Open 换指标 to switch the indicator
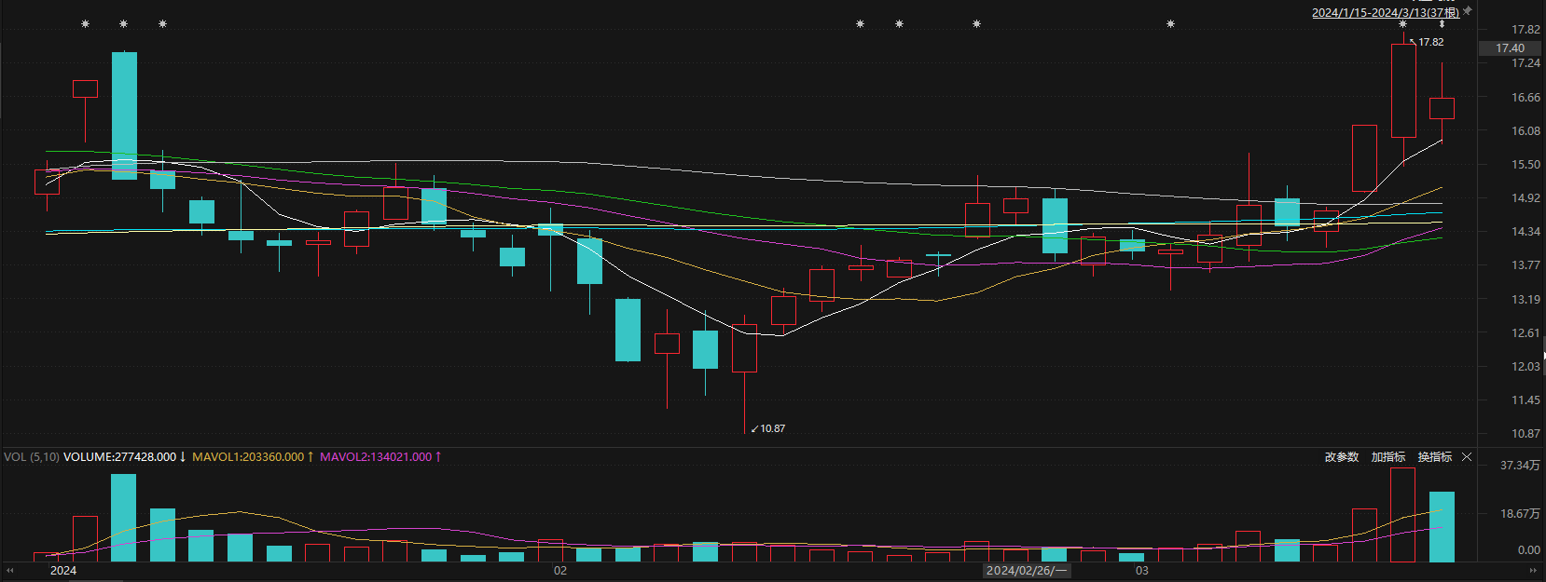Viewport: 1546px width, 582px height. pos(1434,457)
